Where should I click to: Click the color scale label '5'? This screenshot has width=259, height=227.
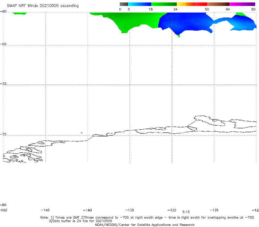pos(129,9)
